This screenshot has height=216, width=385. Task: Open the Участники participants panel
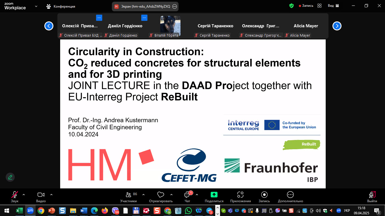coord(129,197)
